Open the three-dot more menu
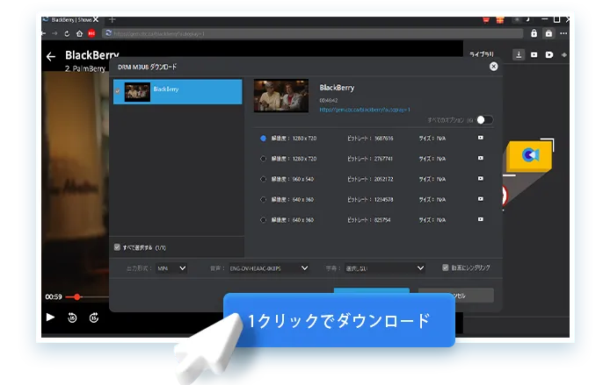603x385 pixels. tap(563, 34)
